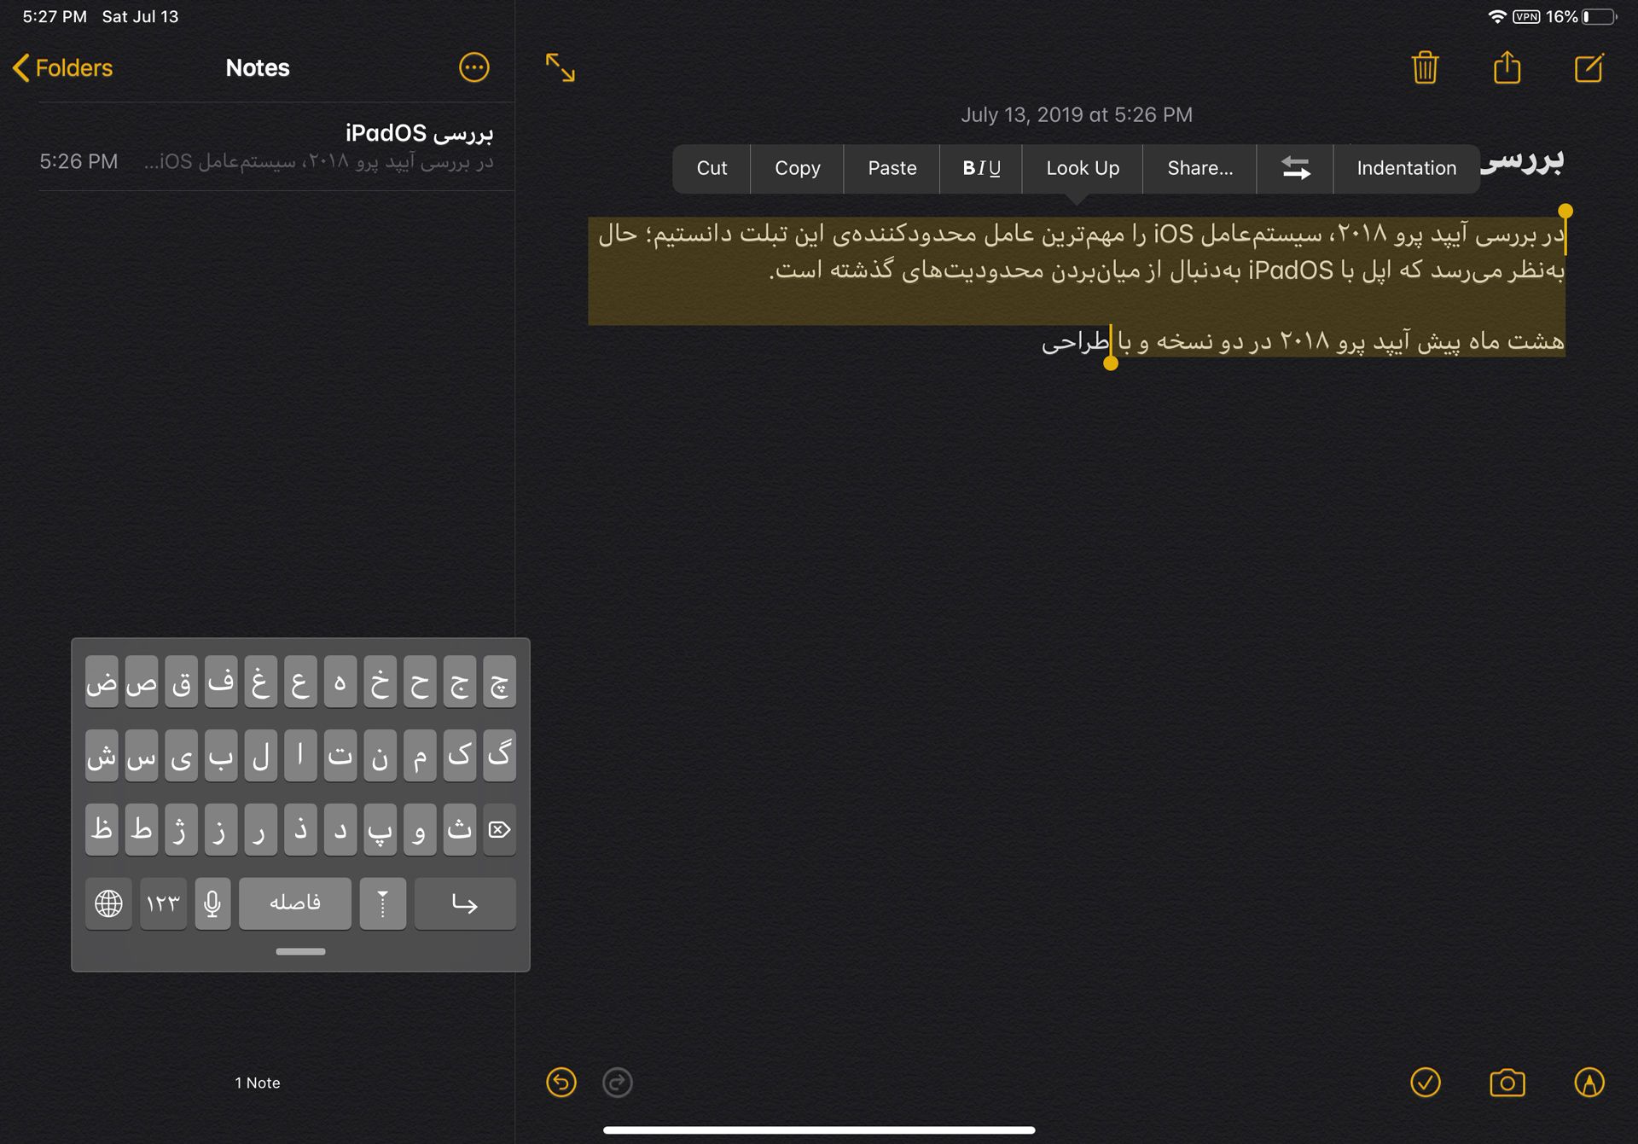Choose Look Up in the edit menu

[1082, 168]
